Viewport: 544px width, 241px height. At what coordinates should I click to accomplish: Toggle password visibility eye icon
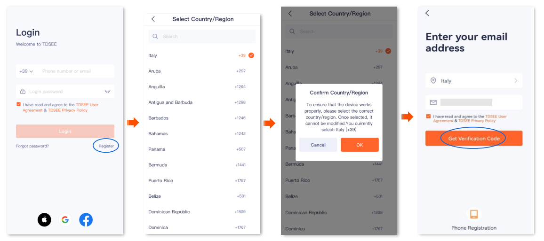[108, 92]
